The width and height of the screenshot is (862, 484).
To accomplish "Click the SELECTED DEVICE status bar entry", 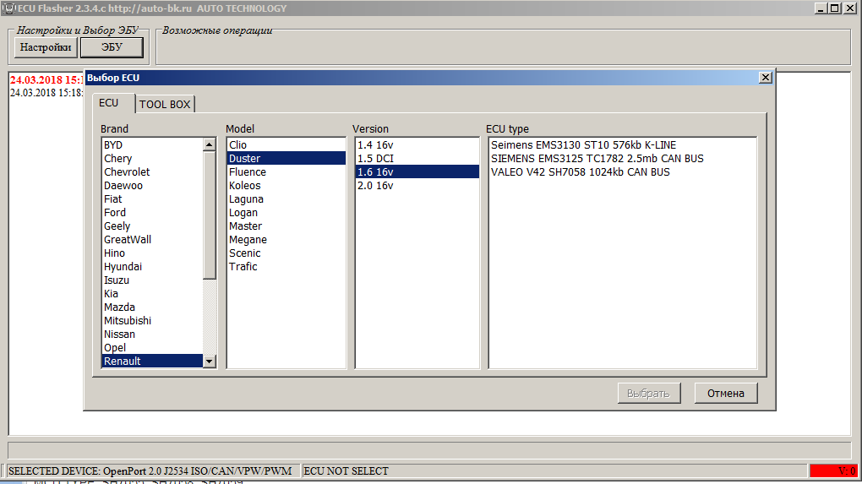I will pyautogui.click(x=153, y=470).
